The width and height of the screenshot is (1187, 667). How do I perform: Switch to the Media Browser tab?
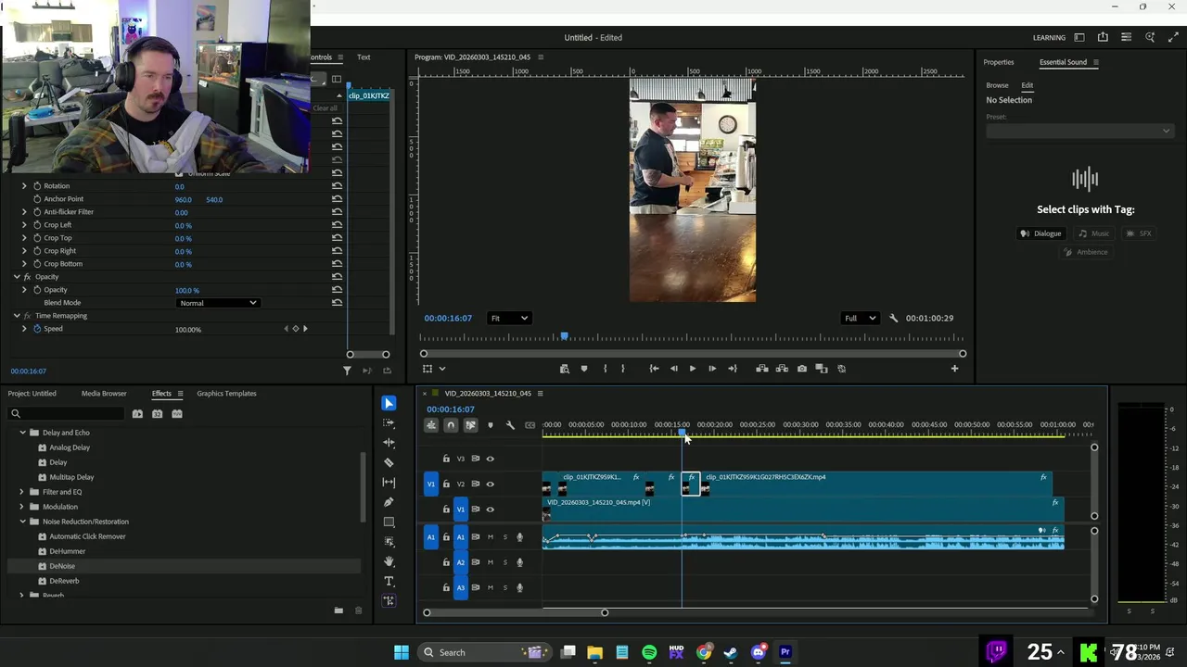pos(104,394)
